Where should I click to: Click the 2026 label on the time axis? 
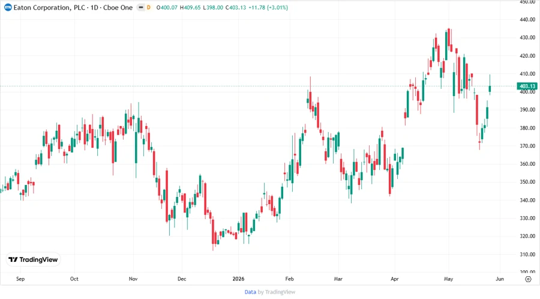(x=238, y=279)
